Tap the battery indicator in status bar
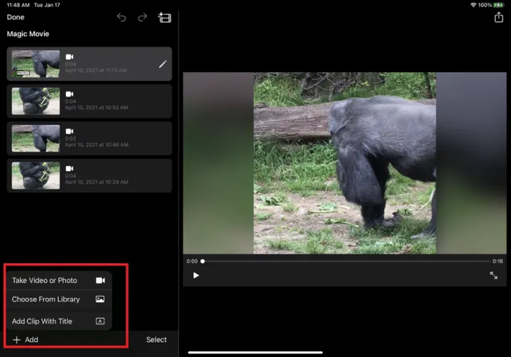The width and height of the screenshot is (511, 357). 500,5
